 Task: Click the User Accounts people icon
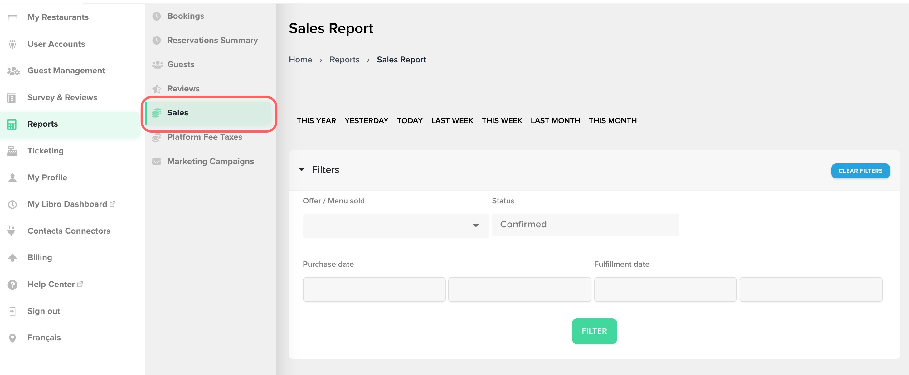pyautogui.click(x=12, y=44)
